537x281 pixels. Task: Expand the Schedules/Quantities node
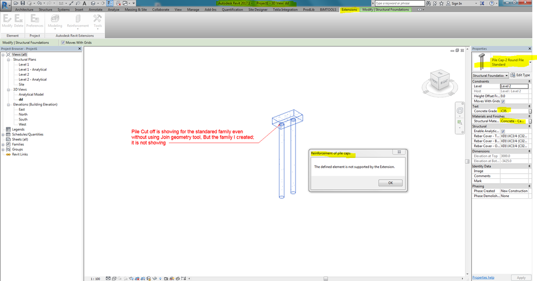tap(3, 134)
